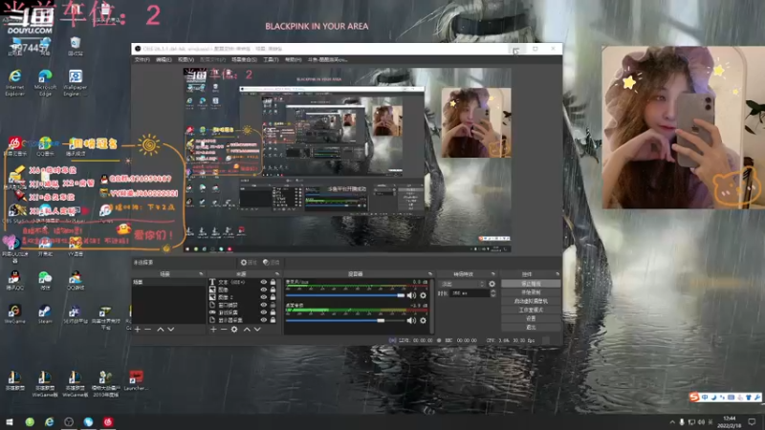The height and width of the screenshot is (430, 765).
Task: Move the scene up with the arrow
Action: click(x=161, y=330)
